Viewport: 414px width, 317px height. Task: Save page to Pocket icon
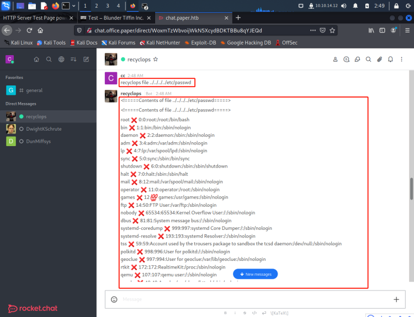point(323,30)
